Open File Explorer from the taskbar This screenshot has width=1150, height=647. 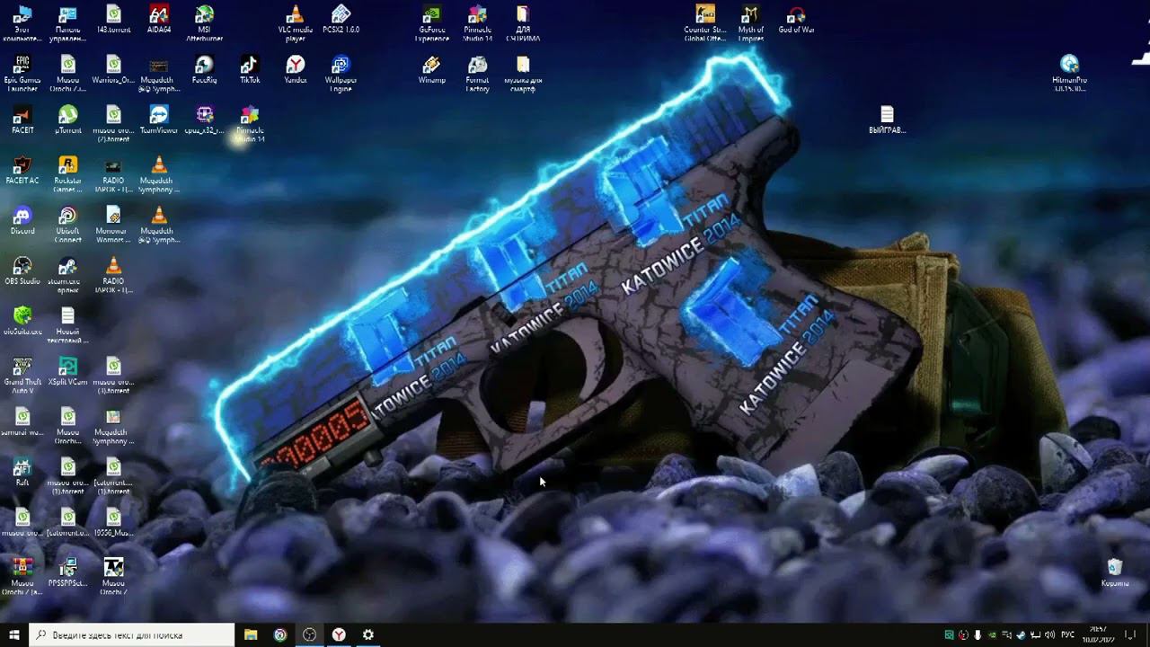pos(251,634)
